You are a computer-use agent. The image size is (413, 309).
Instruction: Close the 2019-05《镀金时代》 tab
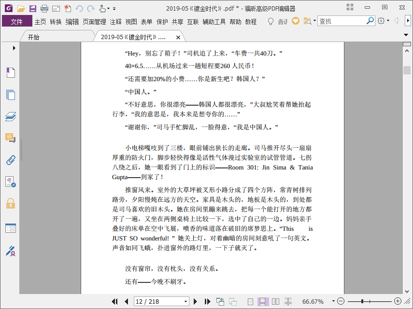pyautogui.click(x=178, y=37)
